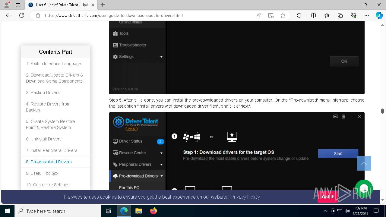Open the Privacy Policy link

(245, 197)
